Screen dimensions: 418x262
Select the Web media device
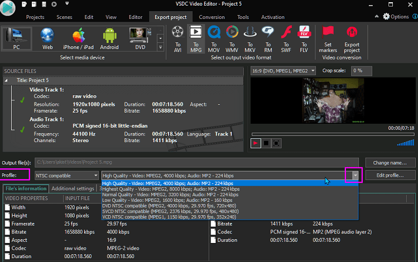click(47, 38)
